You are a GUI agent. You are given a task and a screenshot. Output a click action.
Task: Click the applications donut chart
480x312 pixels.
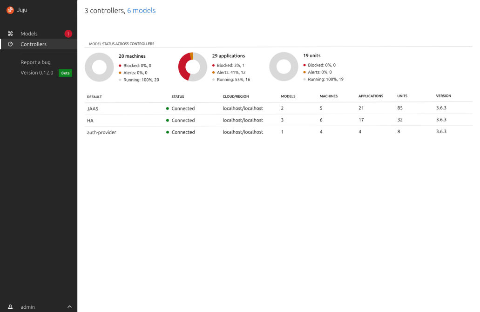click(x=193, y=67)
